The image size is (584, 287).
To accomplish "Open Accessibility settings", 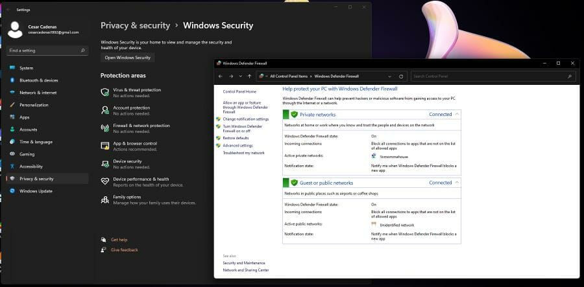I will [47, 166].
